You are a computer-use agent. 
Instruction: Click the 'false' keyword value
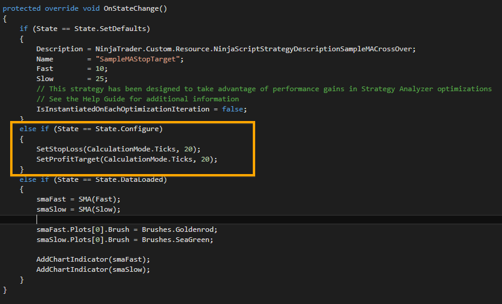[x=233, y=109]
